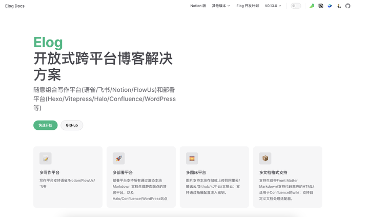
Task: Click the 多部署平台 card title
Action: [122, 172]
